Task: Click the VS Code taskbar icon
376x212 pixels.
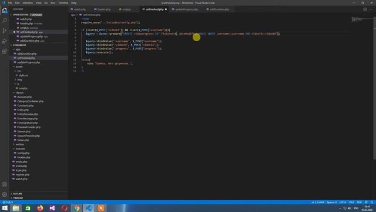Action: coord(89,208)
